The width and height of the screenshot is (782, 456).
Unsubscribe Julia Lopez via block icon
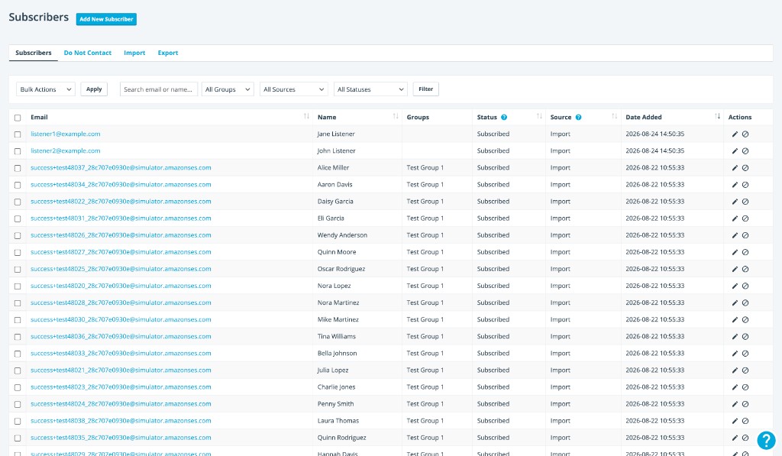tap(745, 370)
